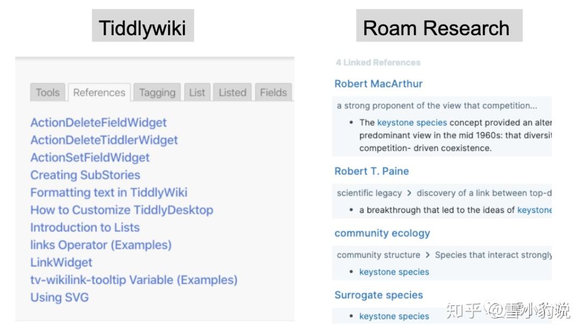Open the Listed tab
Viewport: 586px width, 335px height.
tap(232, 93)
